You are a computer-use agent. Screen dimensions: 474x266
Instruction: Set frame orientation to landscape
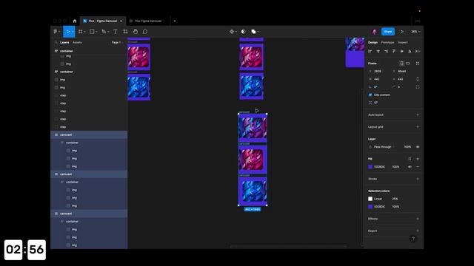pos(408,64)
